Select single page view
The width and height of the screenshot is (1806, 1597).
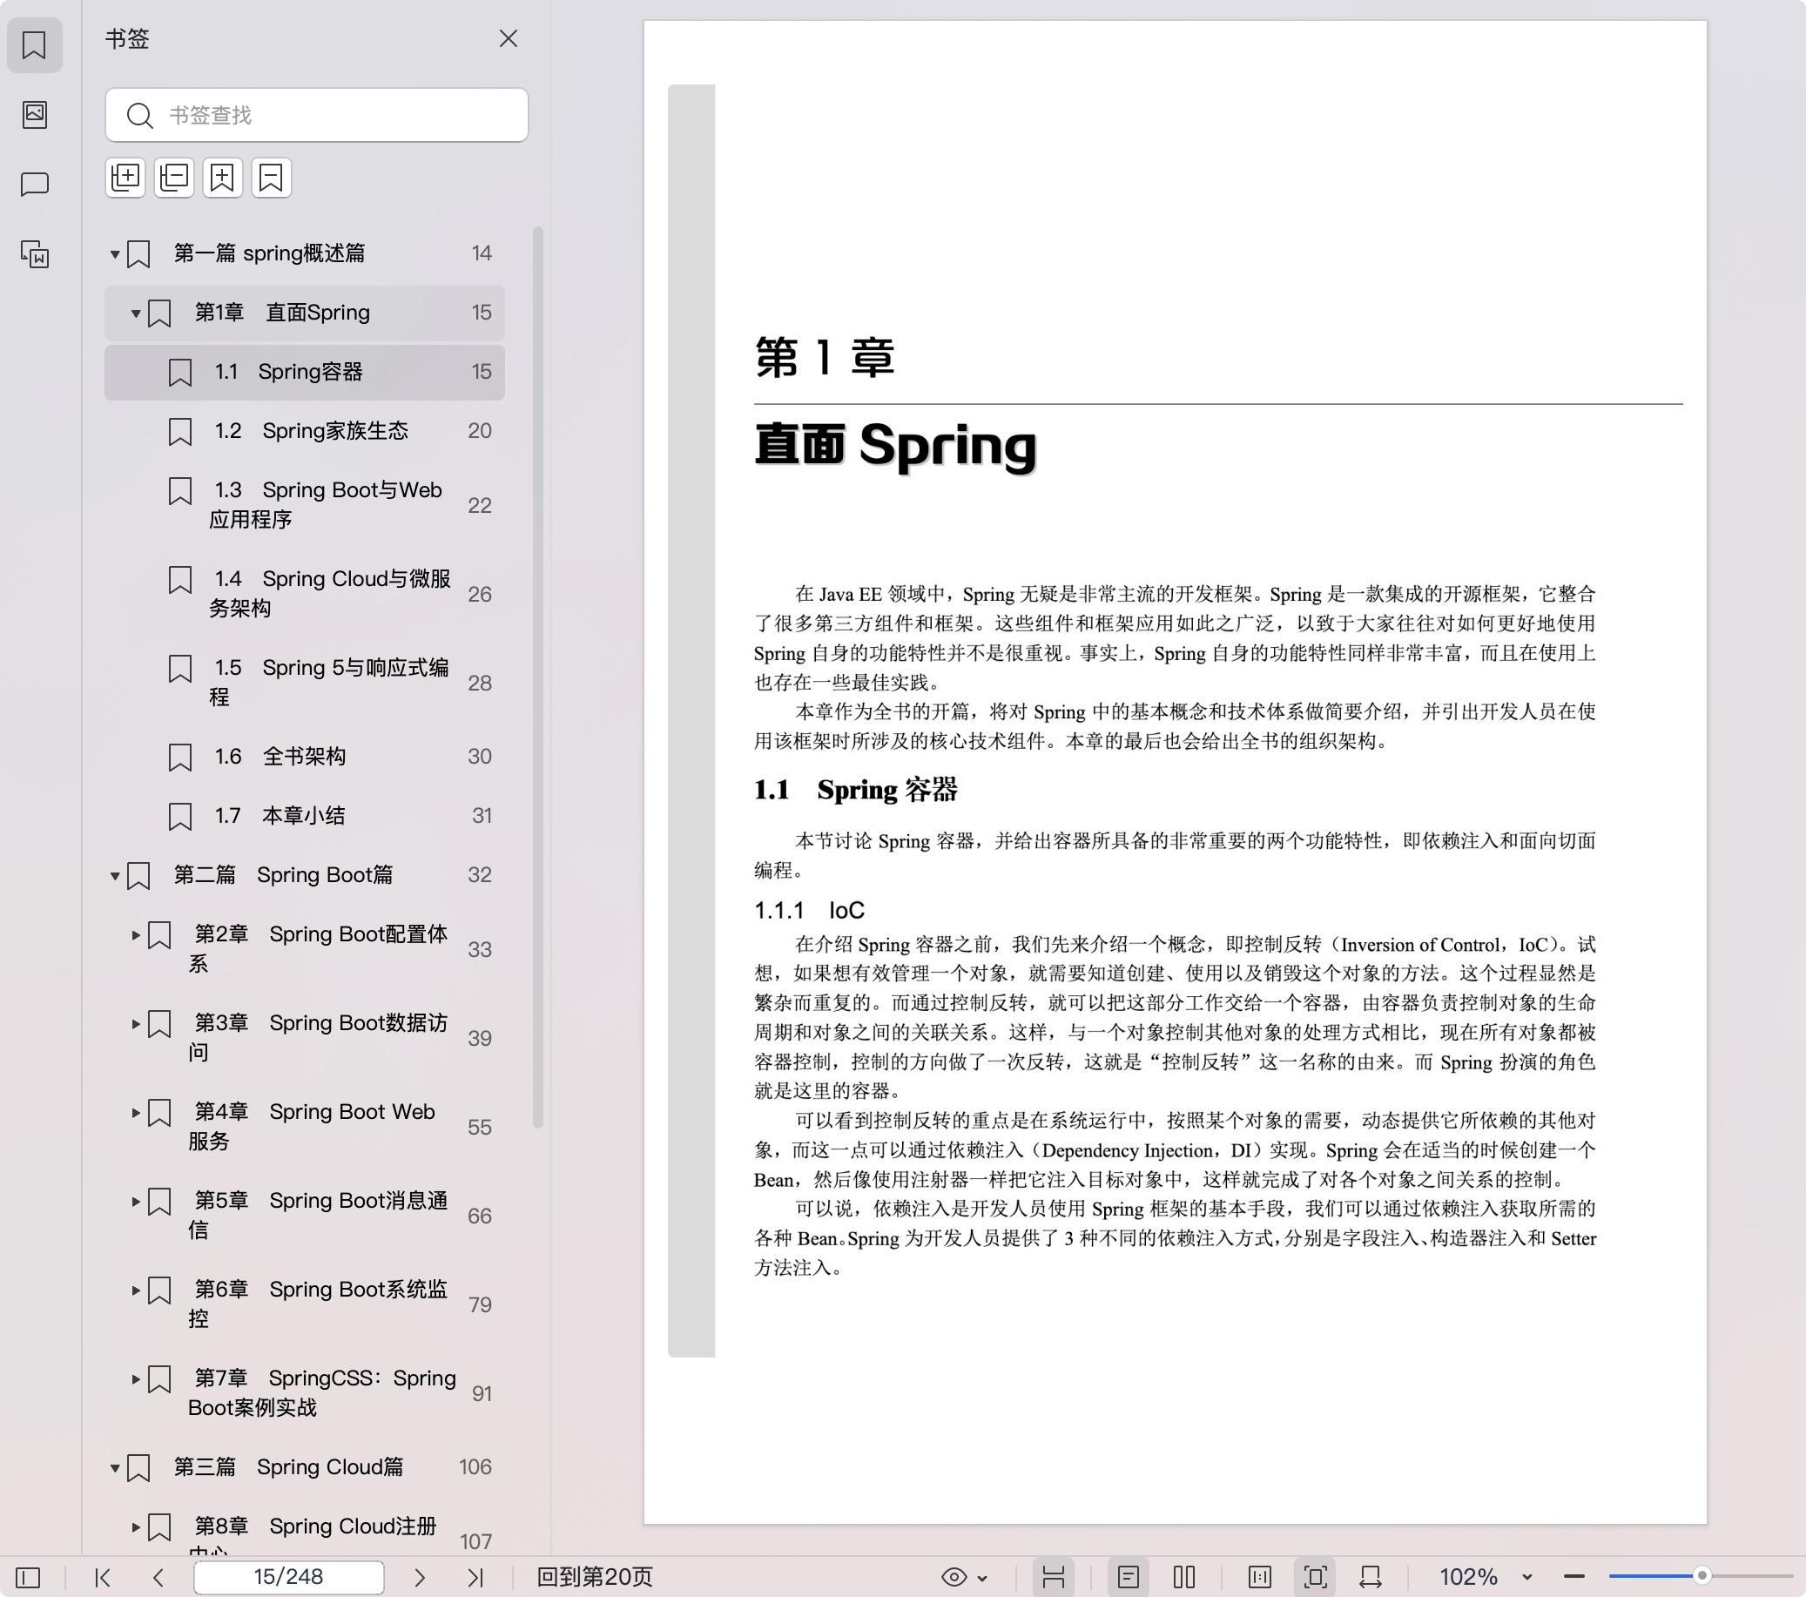pos(1129,1578)
